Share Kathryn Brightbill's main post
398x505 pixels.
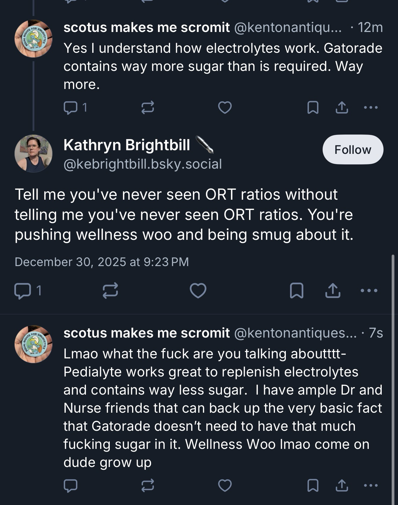click(x=333, y=291)
